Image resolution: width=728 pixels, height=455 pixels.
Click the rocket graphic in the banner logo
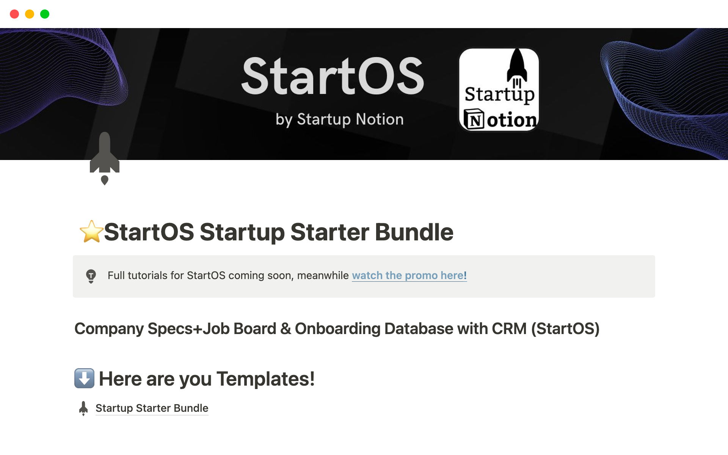517,66
